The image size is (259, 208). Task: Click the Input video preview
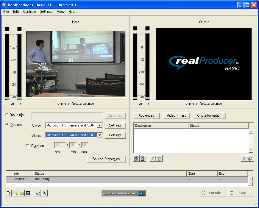[x=76, y=64]
